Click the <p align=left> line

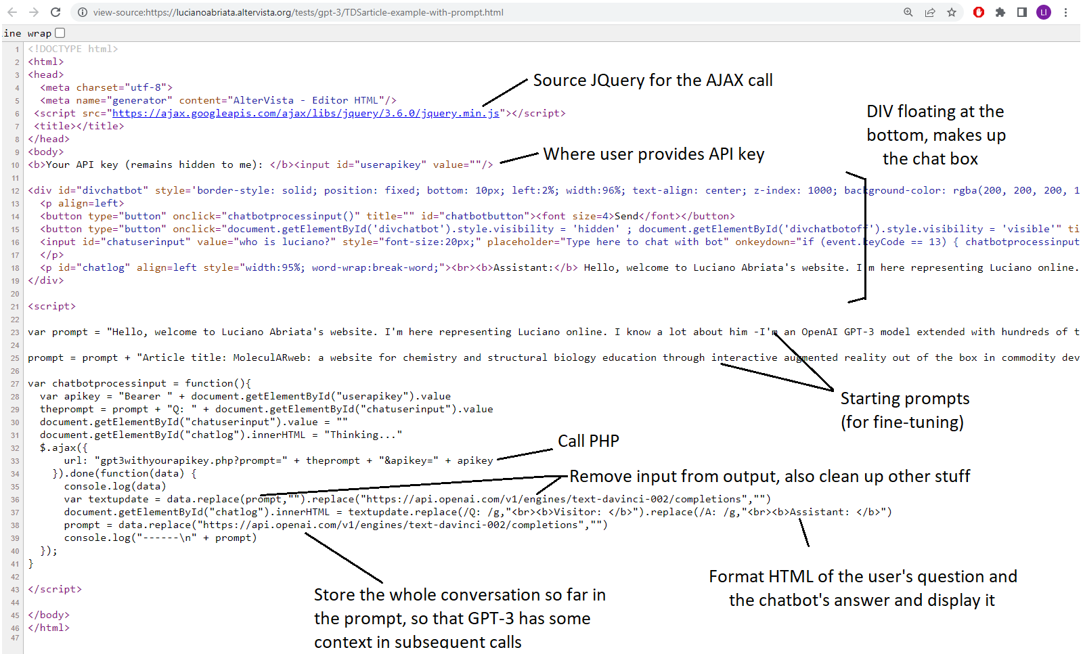tap(82, 203)
